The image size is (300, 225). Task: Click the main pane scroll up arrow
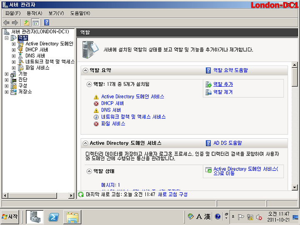(x=295, y=65)
